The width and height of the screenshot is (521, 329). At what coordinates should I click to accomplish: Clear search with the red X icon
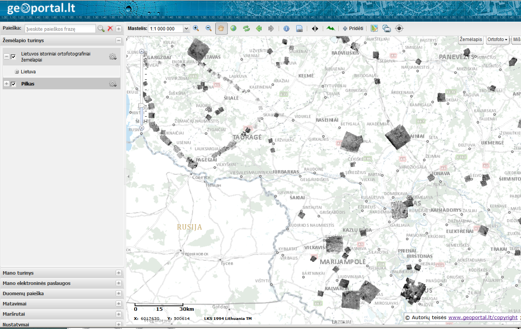coord(110,28)
